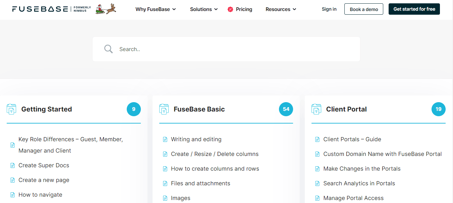Expand the Why FuseBase dropdown
The height and width of the screenshot is (203, 453).
(x=156, y=9)
